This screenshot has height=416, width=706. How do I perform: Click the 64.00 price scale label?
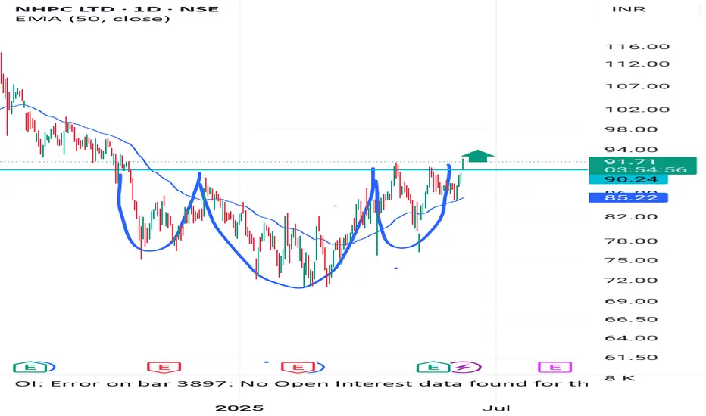click(x=631, y=338)
